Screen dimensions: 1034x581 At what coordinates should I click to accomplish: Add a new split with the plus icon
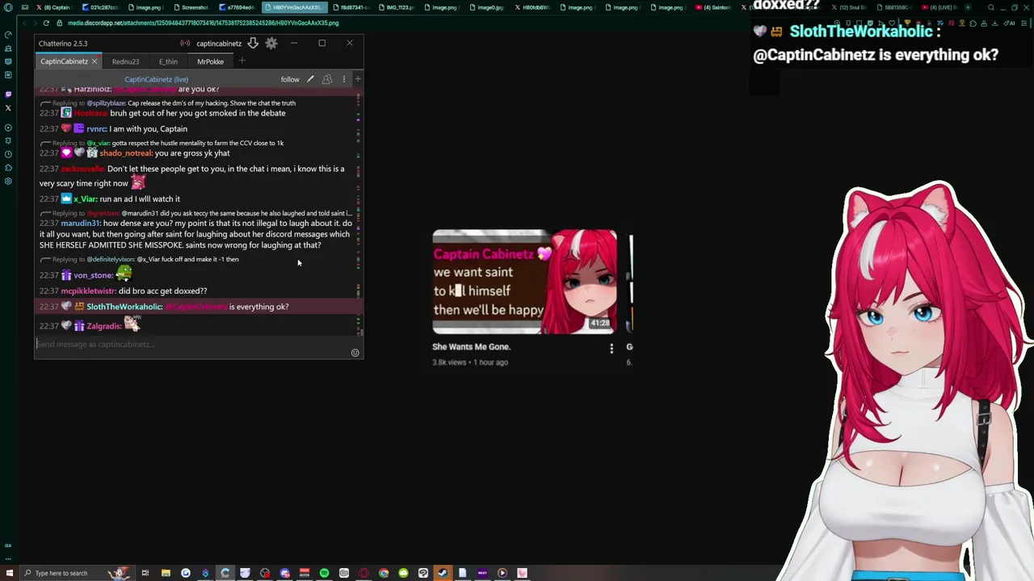click(x=357, y=79)
